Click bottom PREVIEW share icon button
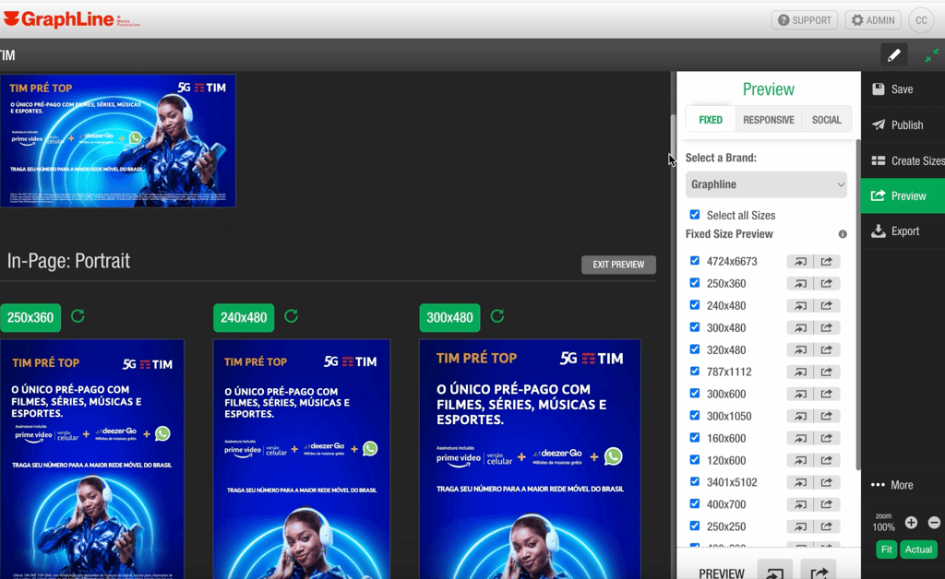Image resolution: width=945 pixels, height=579 pixels. [x=819, y=570]
